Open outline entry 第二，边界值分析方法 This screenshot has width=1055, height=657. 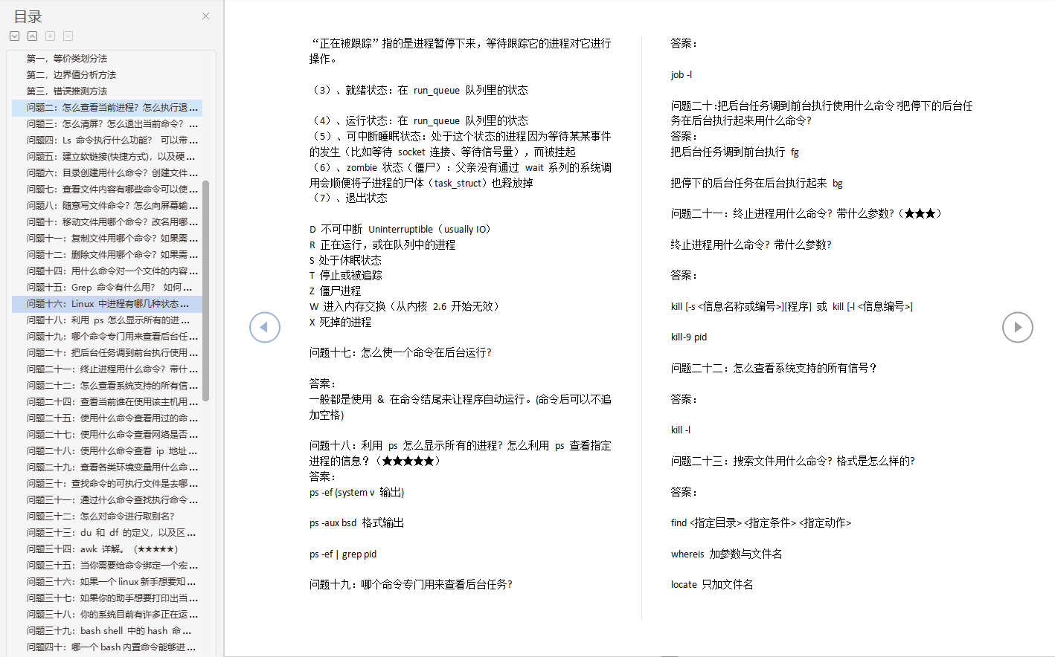[71, 74]
